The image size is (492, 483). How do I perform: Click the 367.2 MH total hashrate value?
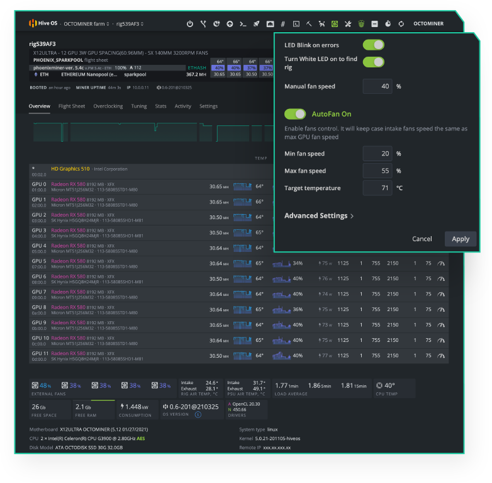[196, 74]
